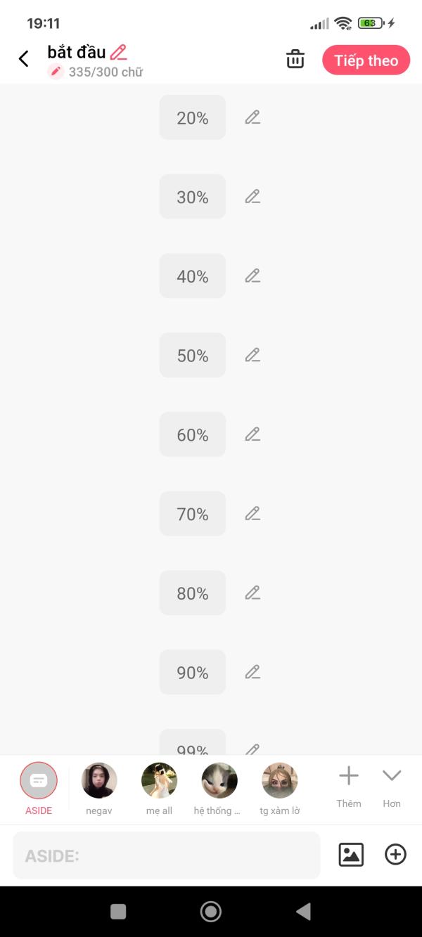Click the pencil icon next to 60%

click(252, 434)
